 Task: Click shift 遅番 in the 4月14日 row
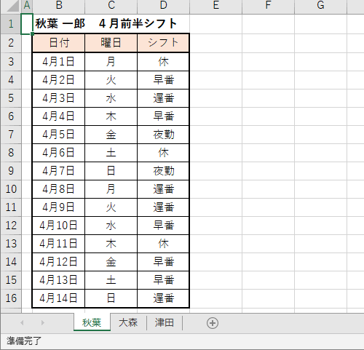pyautogui.click(x=163, y=298)
